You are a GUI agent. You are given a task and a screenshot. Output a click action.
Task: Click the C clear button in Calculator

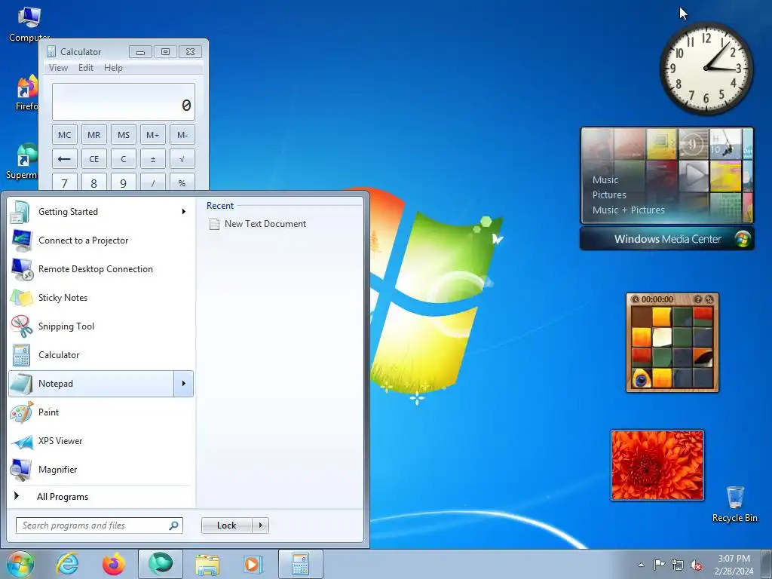click(124, 159)
